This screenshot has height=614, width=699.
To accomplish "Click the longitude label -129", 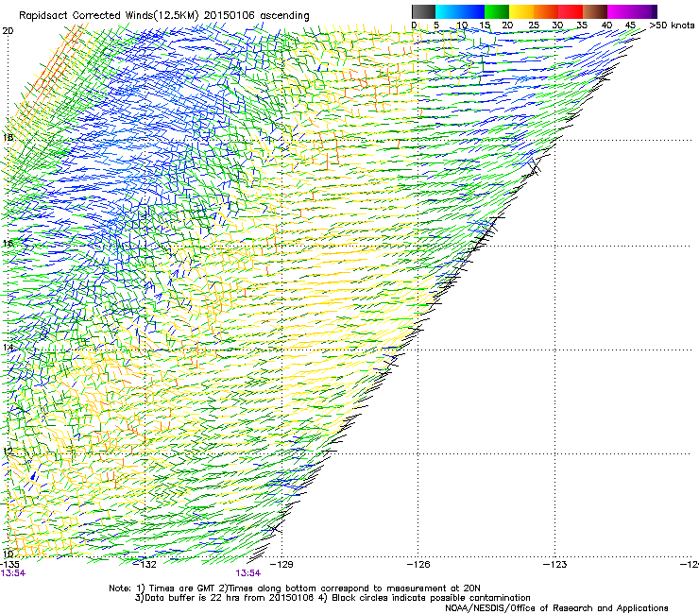I will click(x=282, y=564).
